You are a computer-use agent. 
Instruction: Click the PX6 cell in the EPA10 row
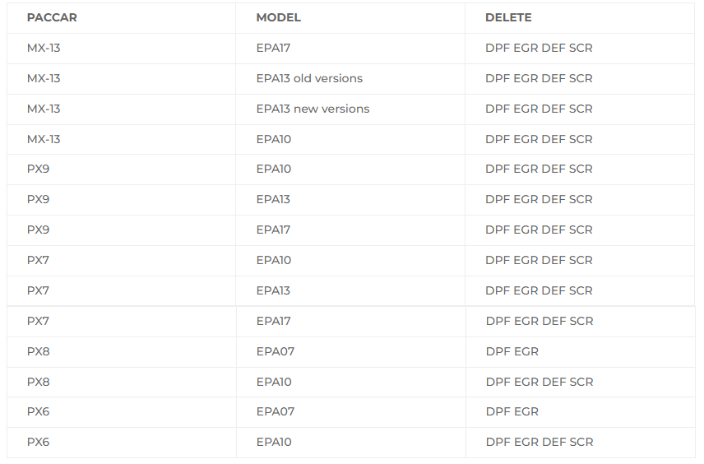click(x=38, y=442)
